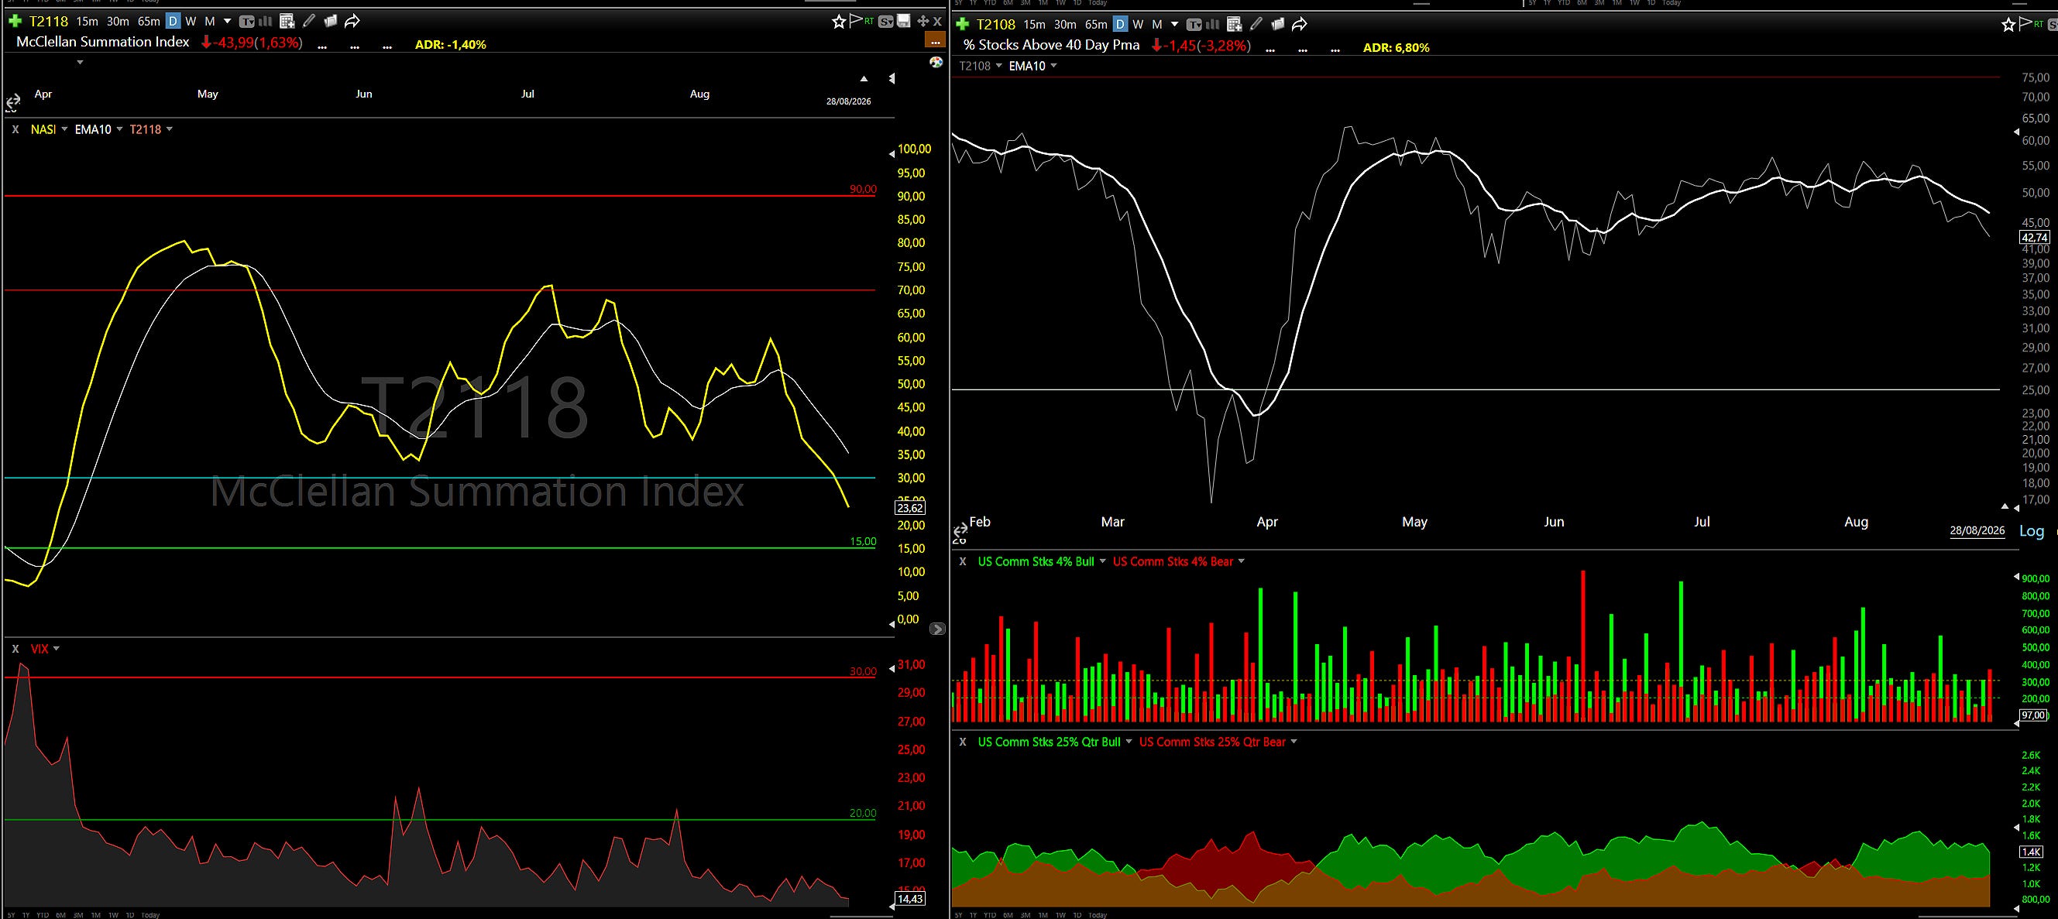Remove the VIX pane with its X
Screen dimensions: 2058x919
pos(15,649)
